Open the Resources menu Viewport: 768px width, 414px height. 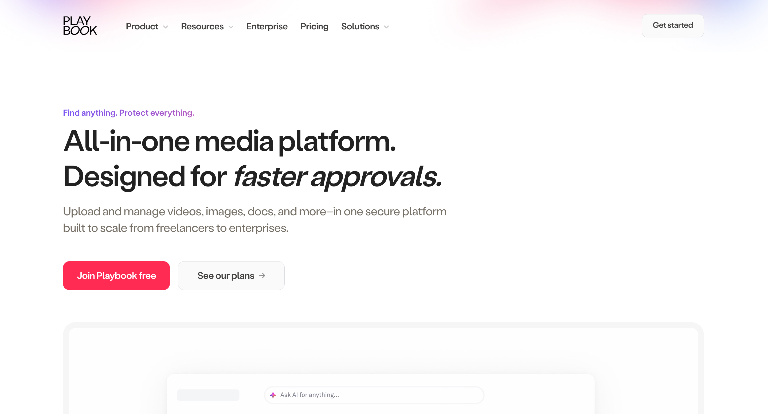point(202,26)
